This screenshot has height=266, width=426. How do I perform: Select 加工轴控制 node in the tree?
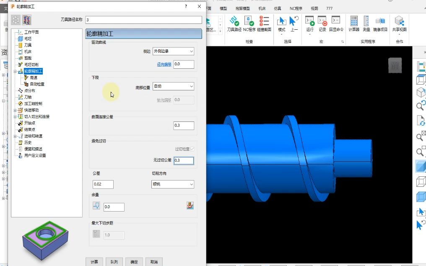click(33, 103)
